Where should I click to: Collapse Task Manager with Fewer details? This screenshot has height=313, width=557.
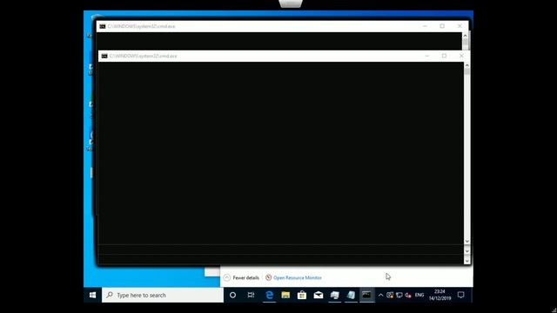pyautogui.click(x=242, y=277)
